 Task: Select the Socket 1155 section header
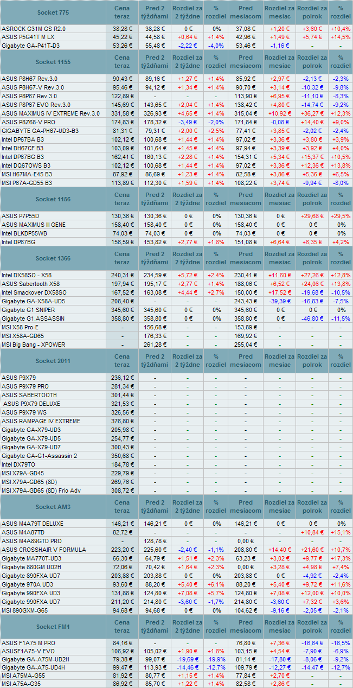53,62
